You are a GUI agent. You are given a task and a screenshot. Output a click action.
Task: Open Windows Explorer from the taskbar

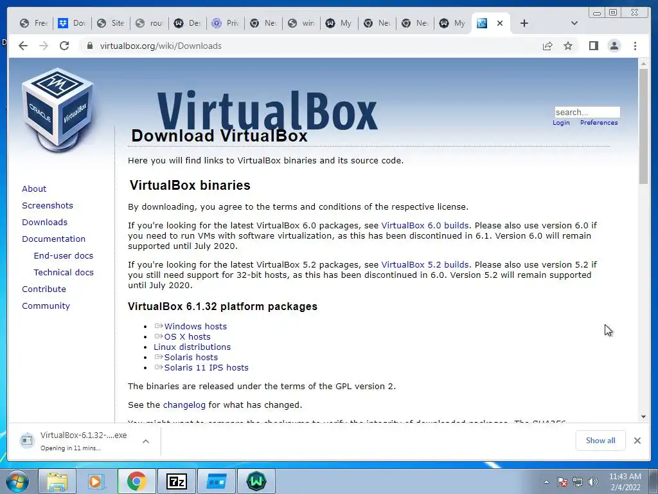pos(57,481)
